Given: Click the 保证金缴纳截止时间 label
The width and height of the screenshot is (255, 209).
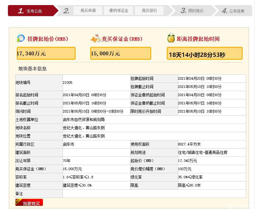Looking at the screenshot, I should 148,103.
